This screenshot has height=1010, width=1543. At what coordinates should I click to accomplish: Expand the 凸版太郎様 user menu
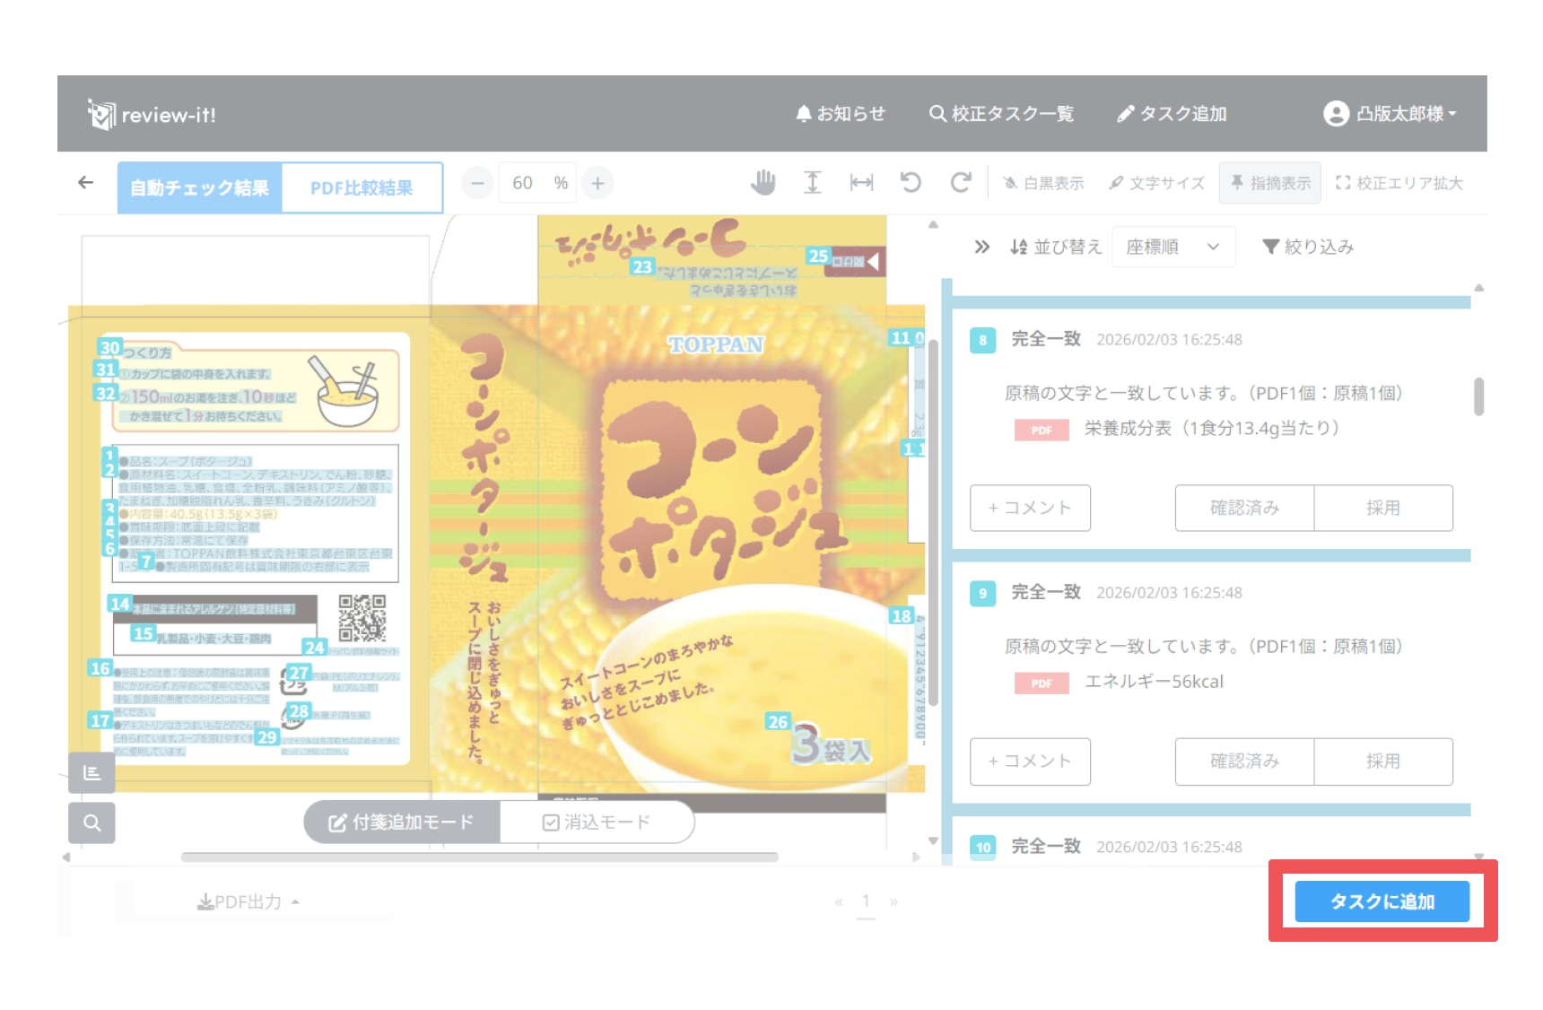pyautogui.click(x=1390, y=114)
